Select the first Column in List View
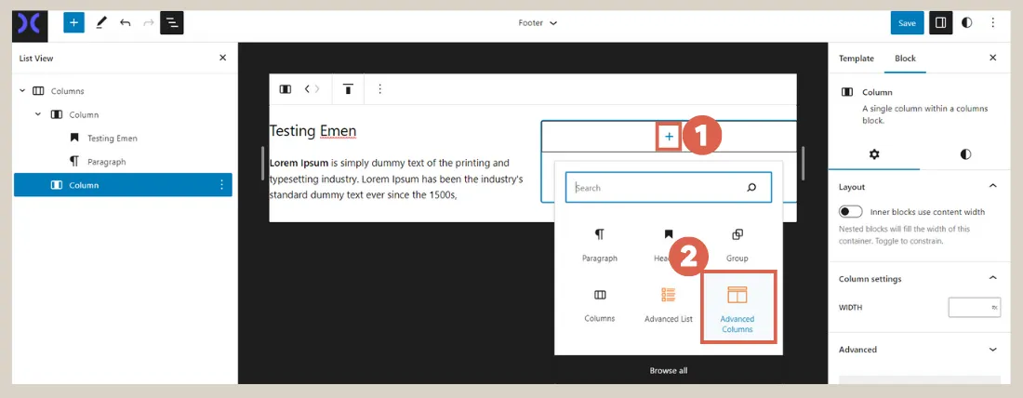 (x=84, y=114)
